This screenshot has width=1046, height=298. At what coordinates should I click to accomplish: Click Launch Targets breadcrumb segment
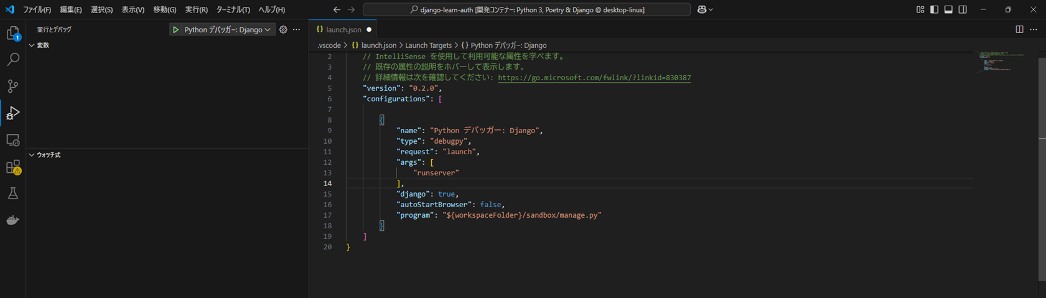point(428,45)
